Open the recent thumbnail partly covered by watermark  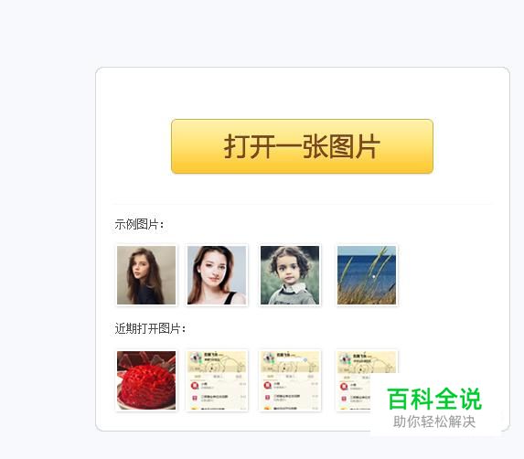354,380
